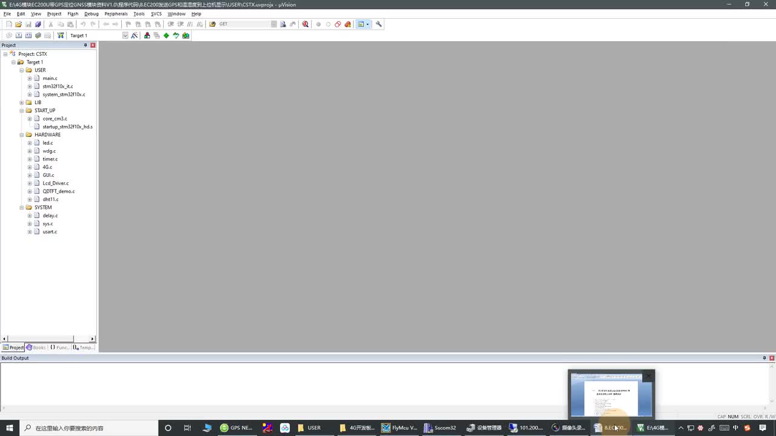The width and height of the screenshot is (776, 436).
Task: Close the Project panel
Action: coord(93,45)
